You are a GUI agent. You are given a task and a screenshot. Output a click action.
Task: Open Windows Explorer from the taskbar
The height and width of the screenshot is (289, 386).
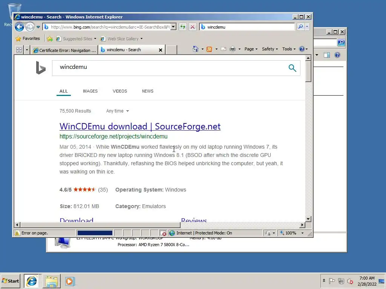(51, 281)
